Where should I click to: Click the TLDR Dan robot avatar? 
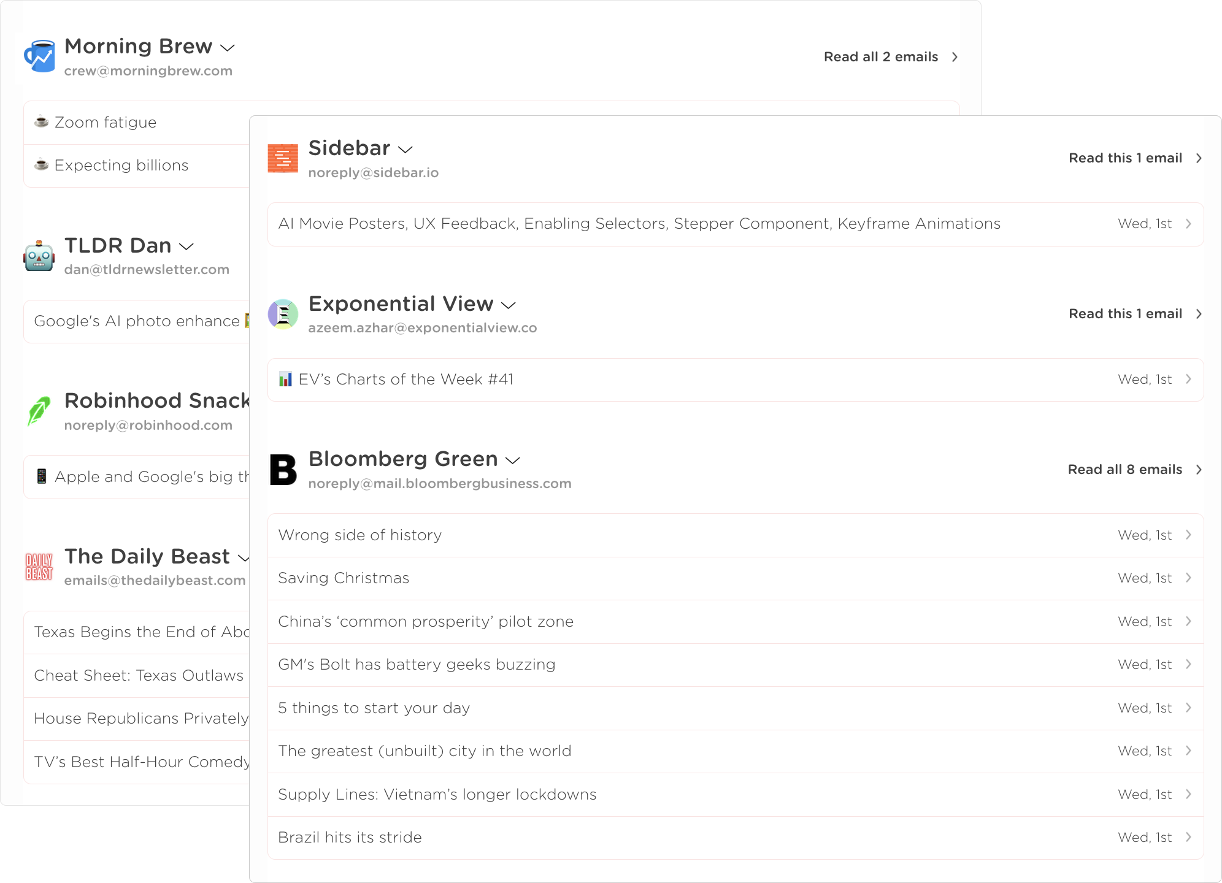[39, 256]
